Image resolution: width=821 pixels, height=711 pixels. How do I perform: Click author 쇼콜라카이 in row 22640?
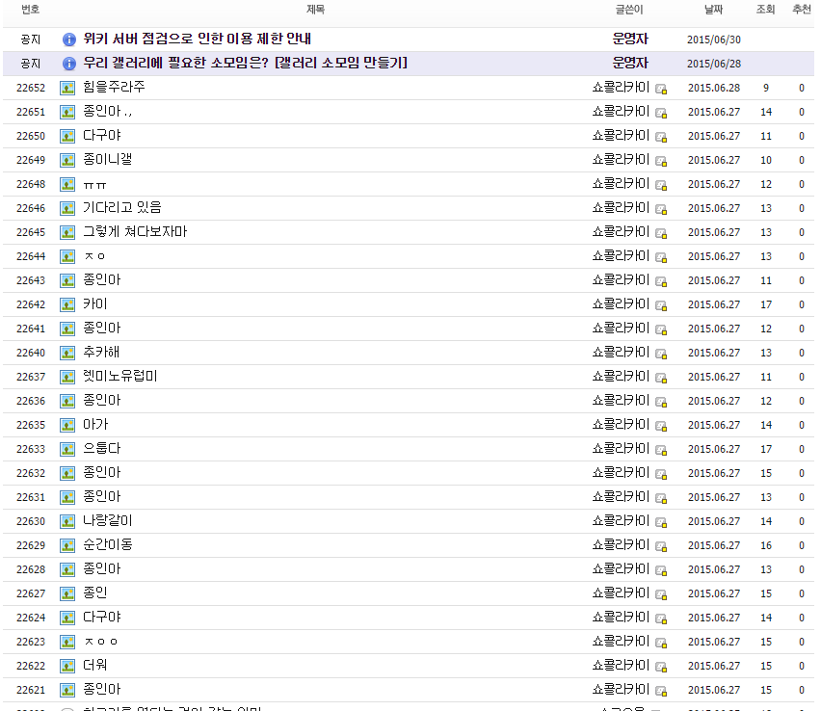[621, 352]
